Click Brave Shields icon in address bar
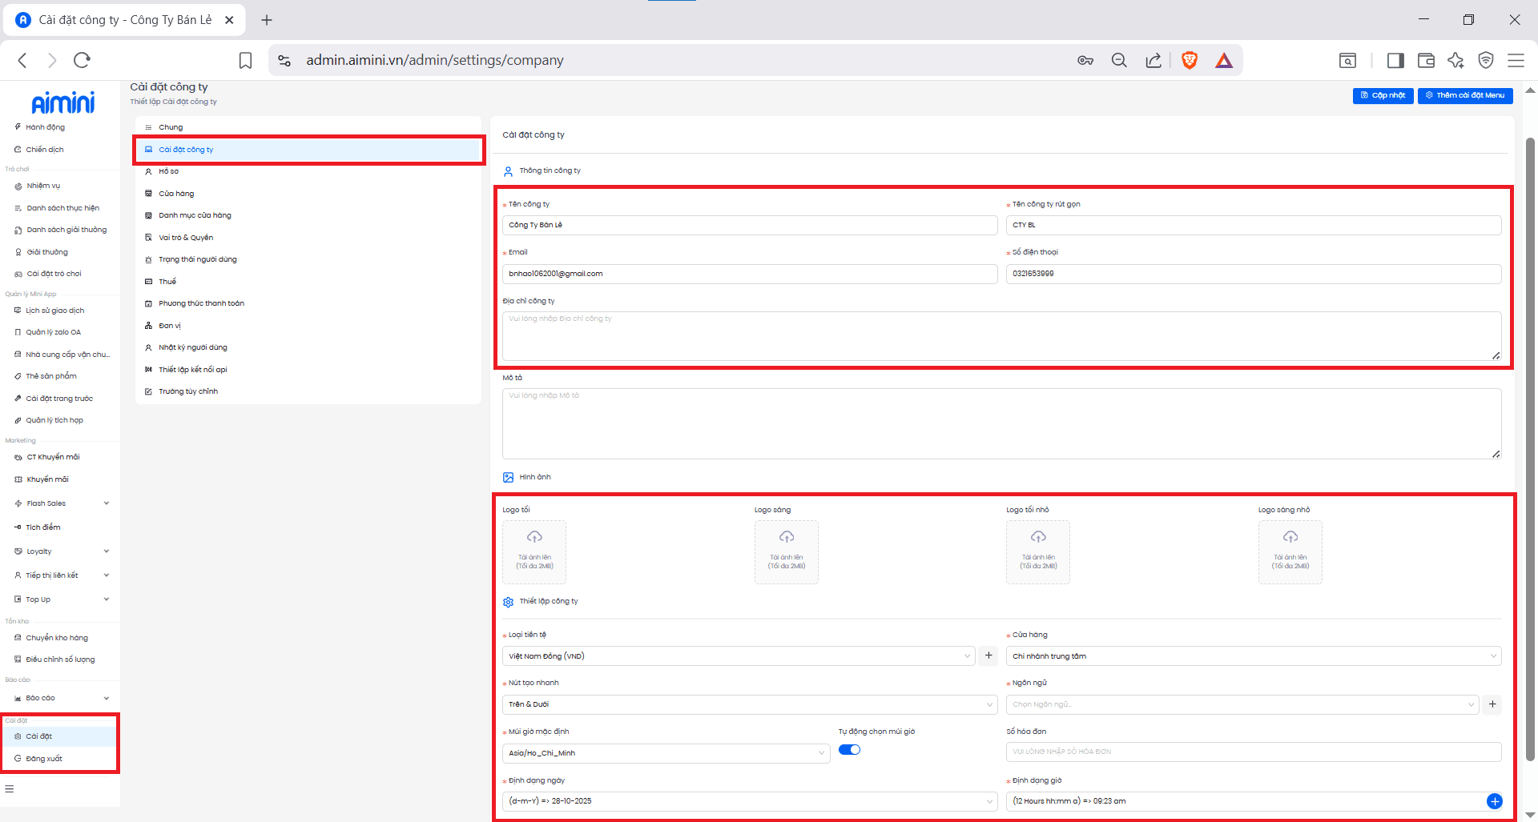1538x822 pixels. point(1190,60)
